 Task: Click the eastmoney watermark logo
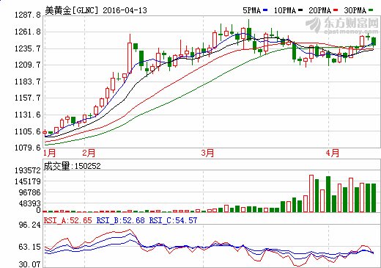click(341, 26)
